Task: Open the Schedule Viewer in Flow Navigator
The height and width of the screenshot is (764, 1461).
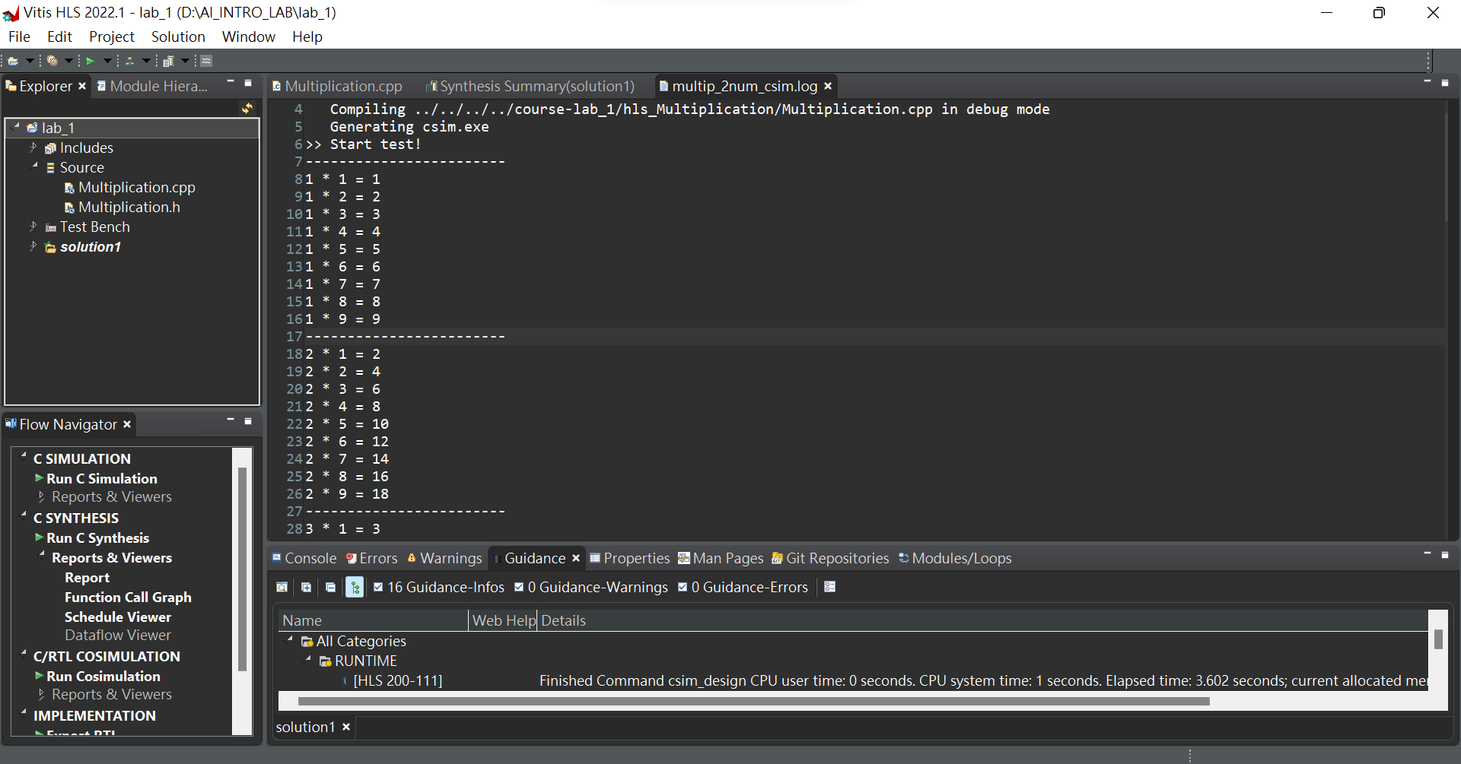Action: click(x=117, y=617)
